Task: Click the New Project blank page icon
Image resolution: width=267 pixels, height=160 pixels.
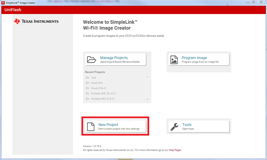Action: [x=91, y=127]
